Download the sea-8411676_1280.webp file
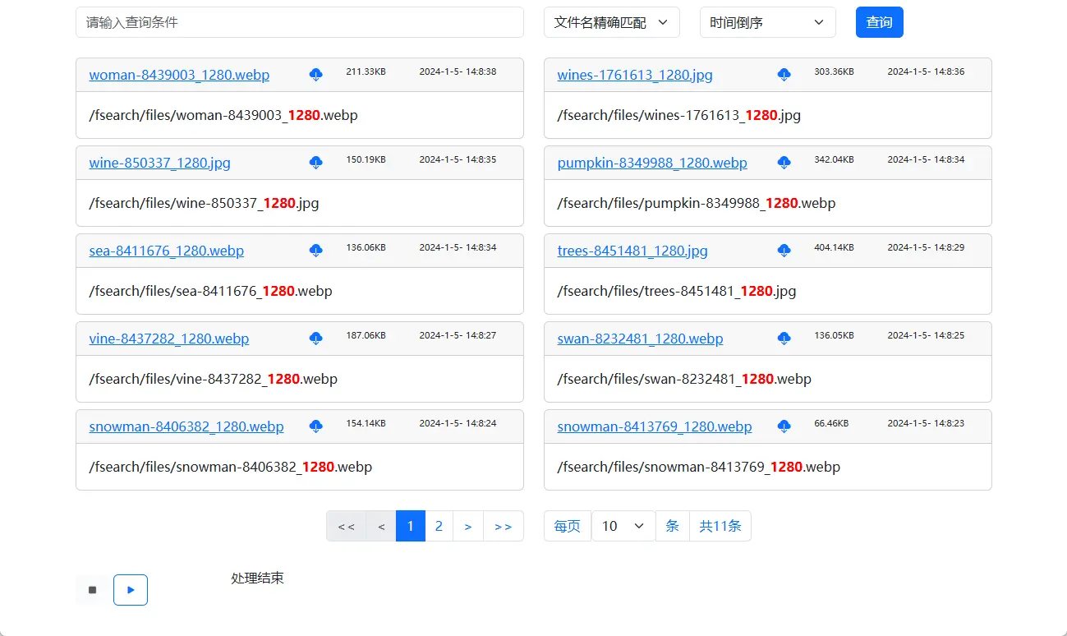The width and height of the screenshot is (1067, 636). click(315, 251)
